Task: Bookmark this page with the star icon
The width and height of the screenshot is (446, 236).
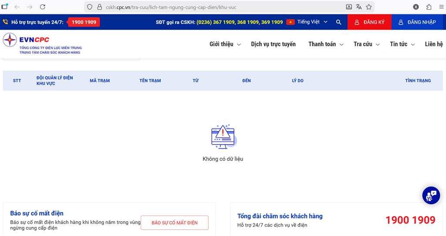Action: 369,7
